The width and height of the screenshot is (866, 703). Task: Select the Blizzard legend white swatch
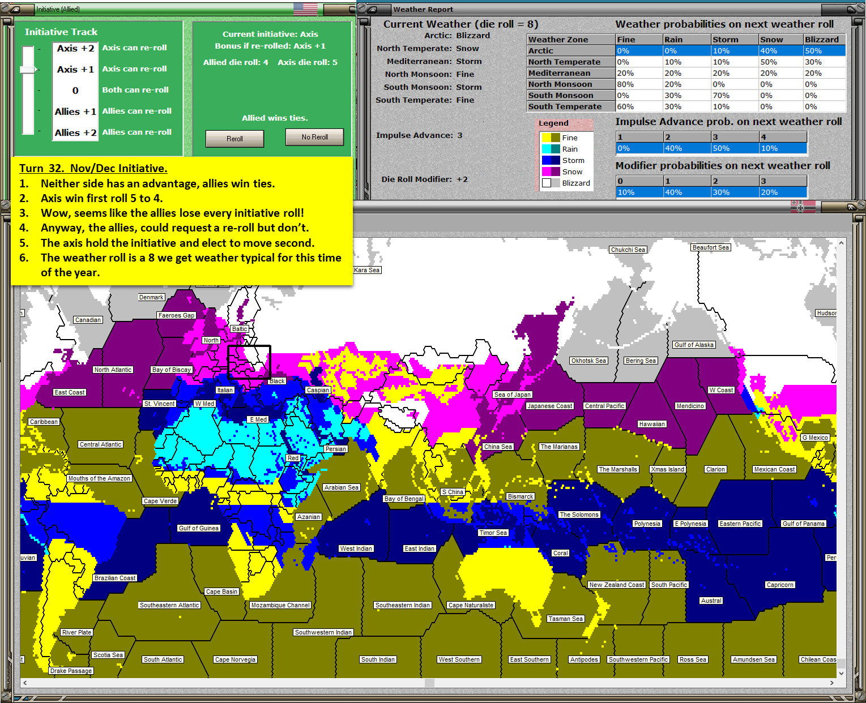(x=547, y=183)
